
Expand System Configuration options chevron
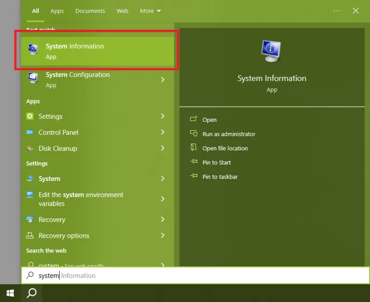coord(163,79)
